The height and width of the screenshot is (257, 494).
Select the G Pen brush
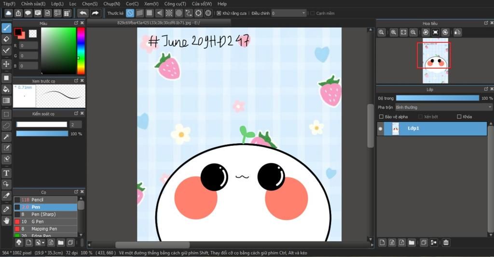[x=45, y=221]
